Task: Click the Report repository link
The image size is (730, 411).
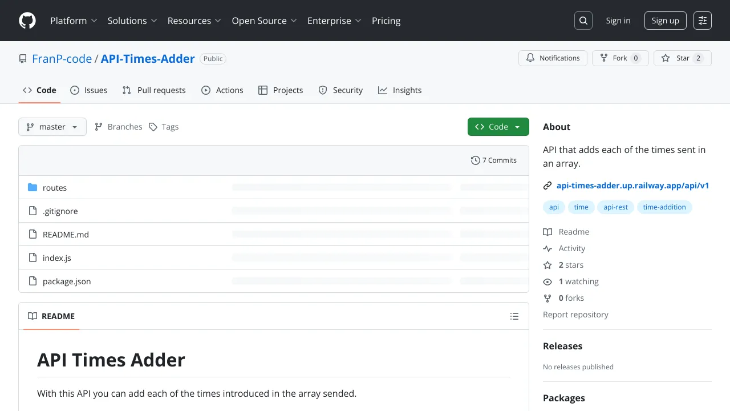Action: [575, 315]
